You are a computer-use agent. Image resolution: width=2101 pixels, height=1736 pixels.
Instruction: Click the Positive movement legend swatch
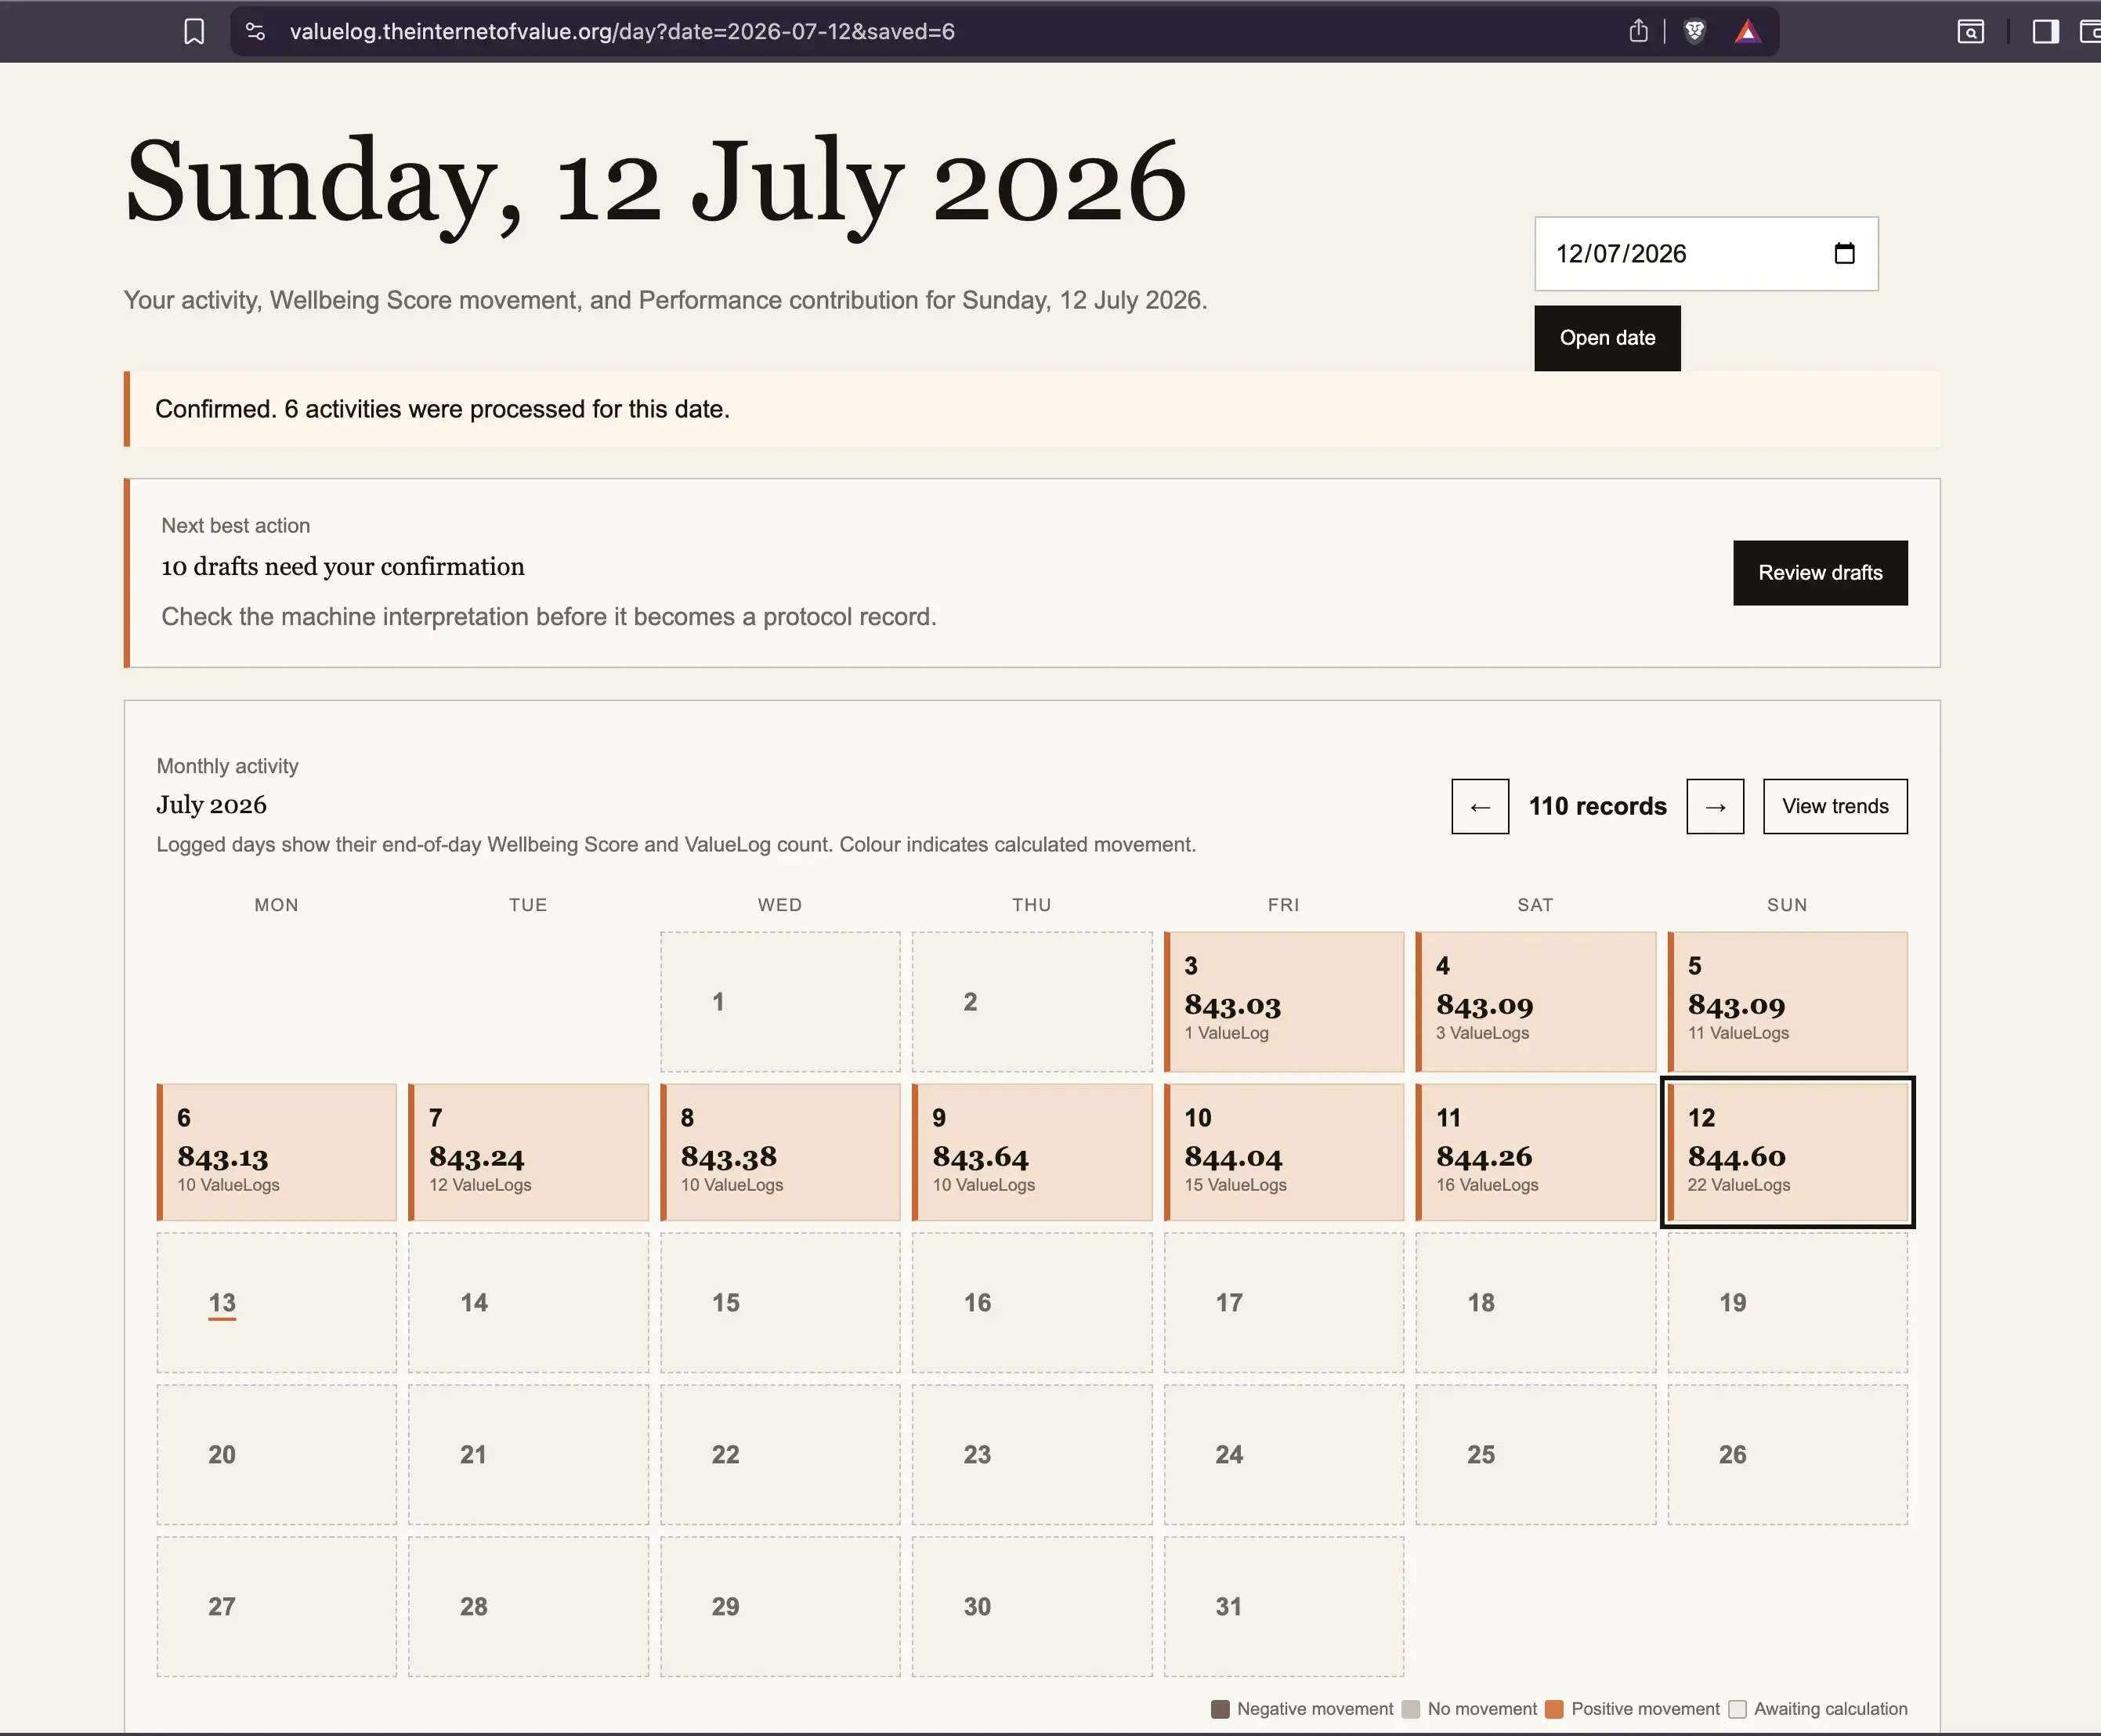[1554, 1709]
